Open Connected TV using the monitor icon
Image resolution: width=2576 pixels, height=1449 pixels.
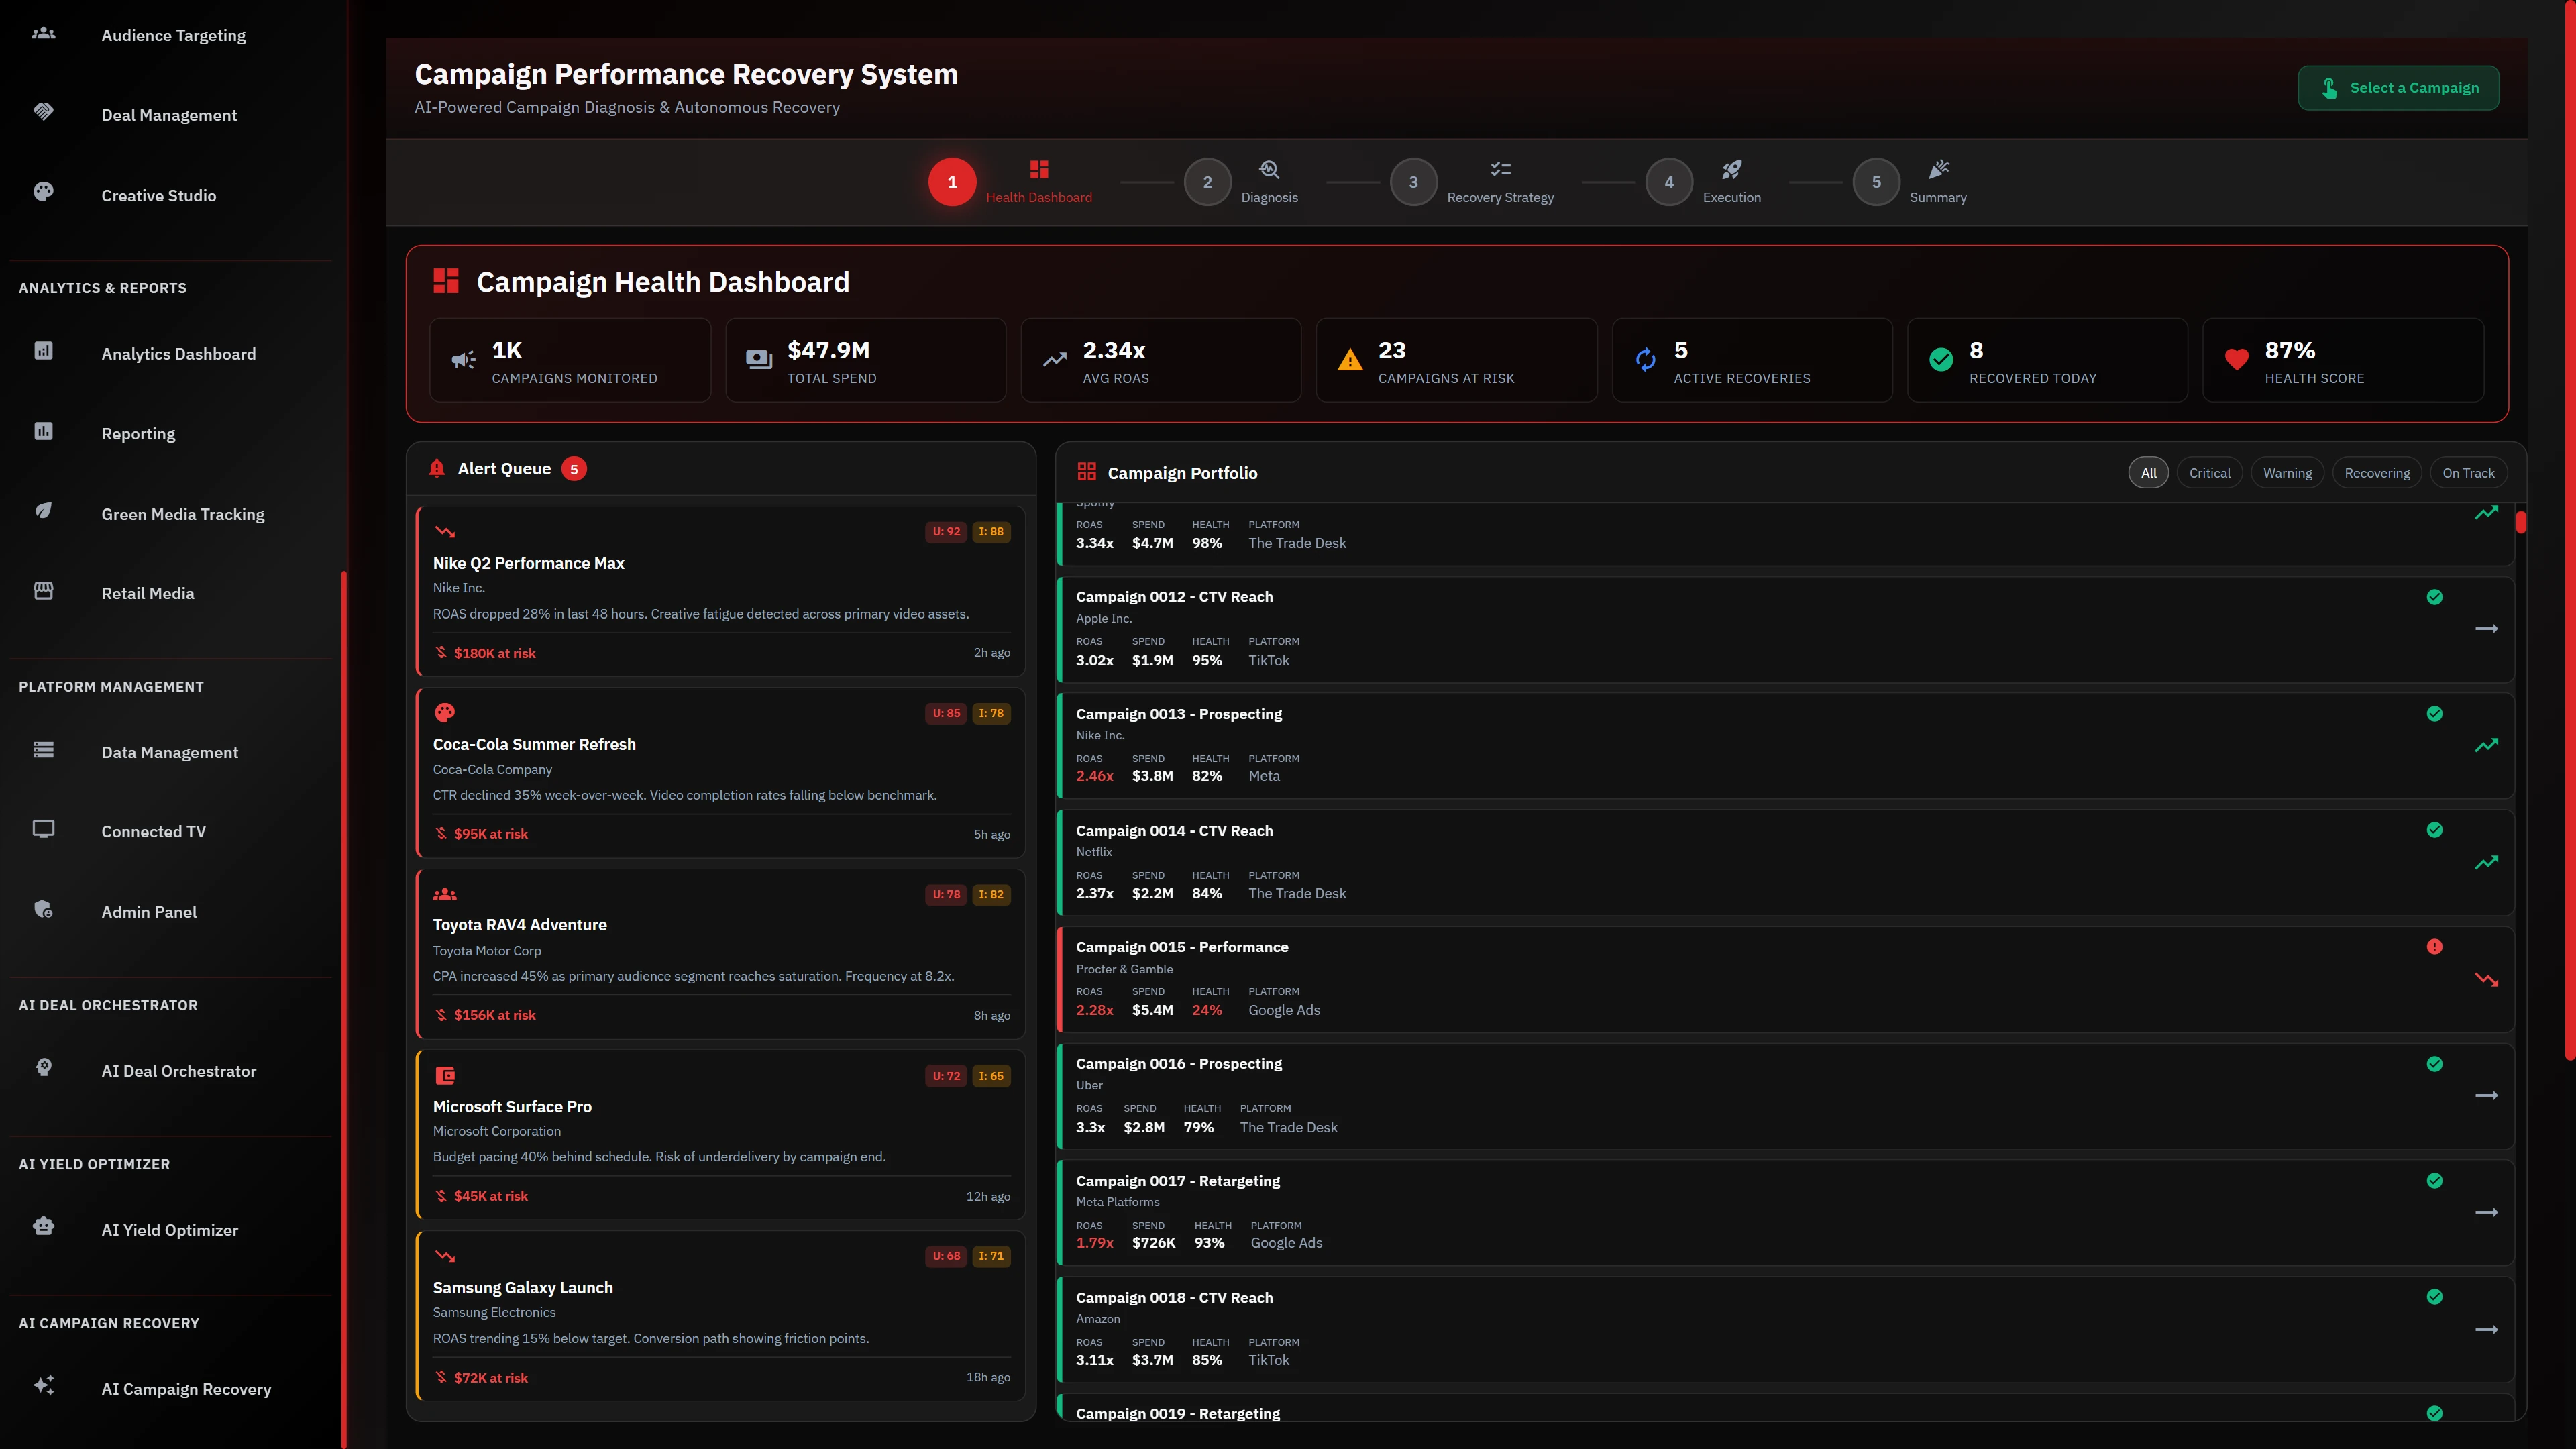click(x=43, y=828)
